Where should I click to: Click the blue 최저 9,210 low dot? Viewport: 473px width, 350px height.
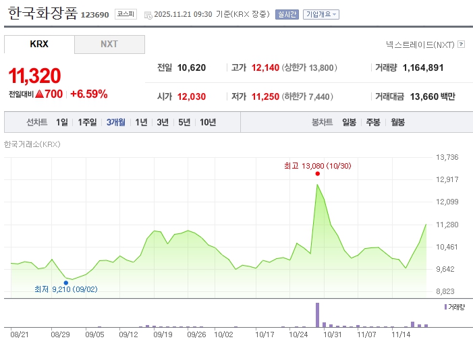tap(65, 283)
